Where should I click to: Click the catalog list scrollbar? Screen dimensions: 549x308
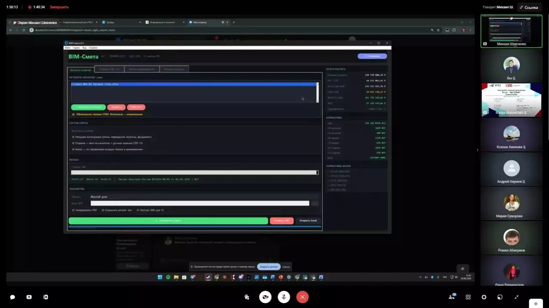pos(318,92)
